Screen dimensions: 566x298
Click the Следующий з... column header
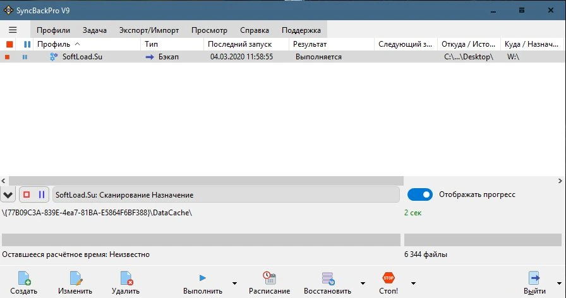point(406,44)
